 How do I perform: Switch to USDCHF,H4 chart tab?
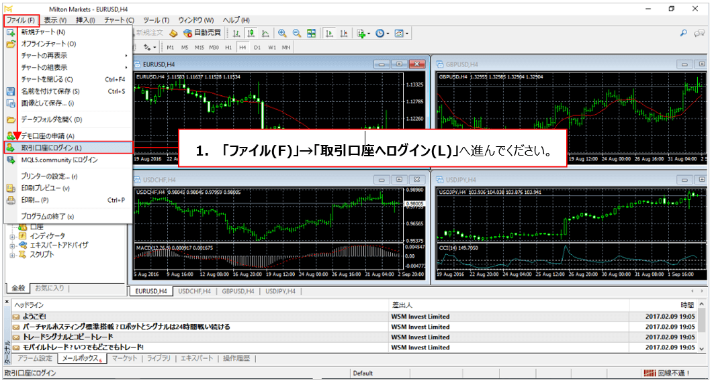click(x=195, y=291)
